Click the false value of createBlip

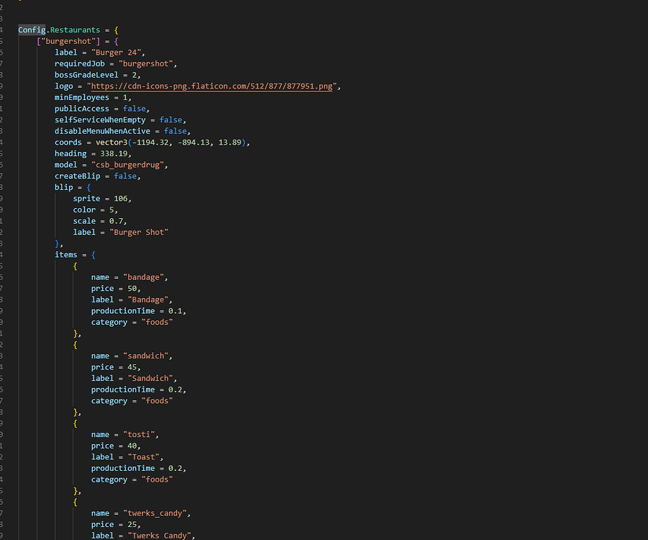[126, 176]
